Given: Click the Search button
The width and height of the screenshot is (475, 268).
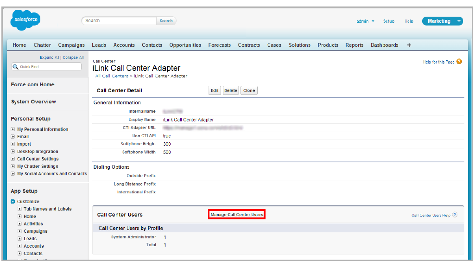Looking at the screenshot, I should (x=166, y=21).
